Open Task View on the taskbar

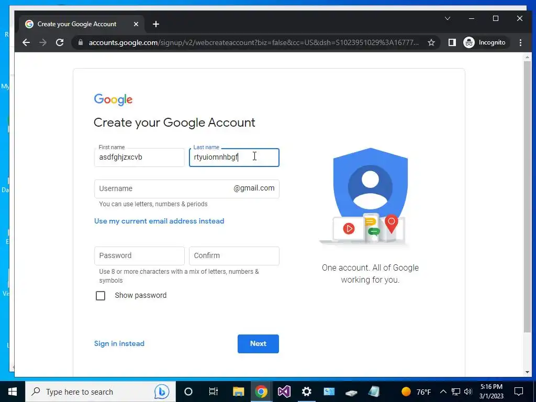point(214,392)
